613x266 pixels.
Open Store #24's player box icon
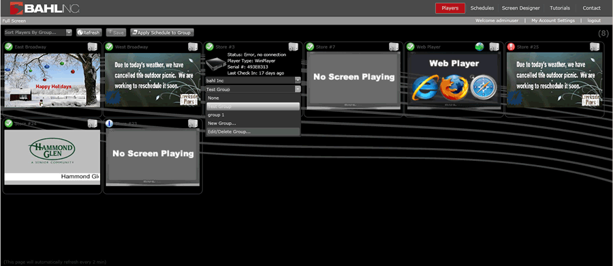(x=92, y=124)
